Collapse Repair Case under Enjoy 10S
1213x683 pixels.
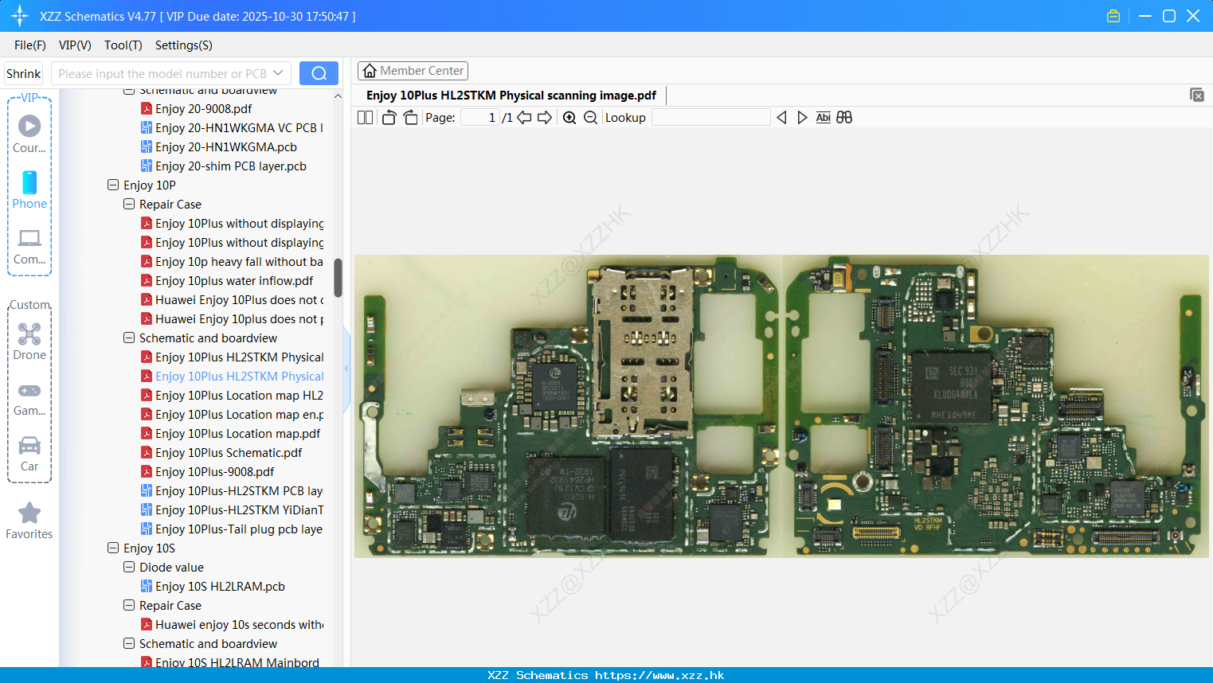pyautogui.click(x=129, y=605)
